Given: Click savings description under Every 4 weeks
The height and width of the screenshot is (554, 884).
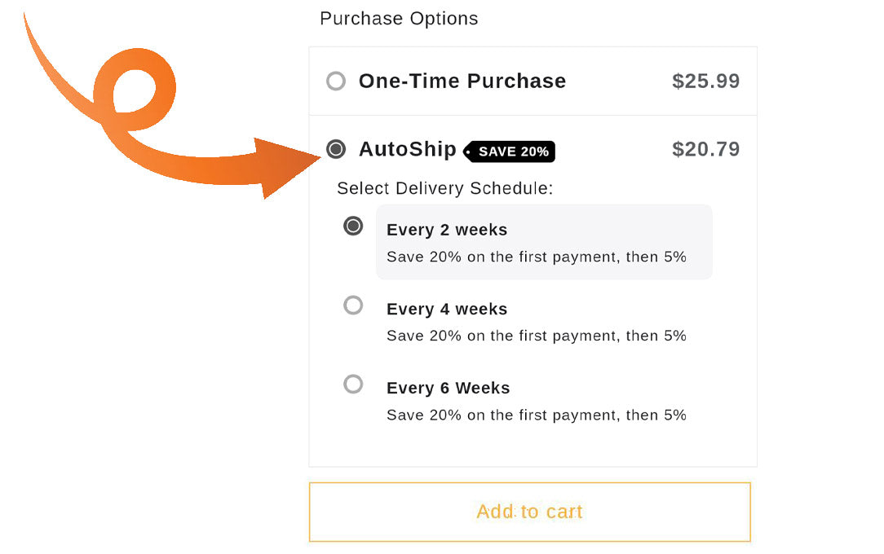Looking at the screenshot, I should 536,336.
